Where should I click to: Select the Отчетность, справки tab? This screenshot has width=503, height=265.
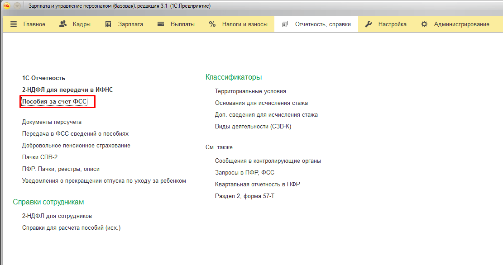[x=316, y=24]
